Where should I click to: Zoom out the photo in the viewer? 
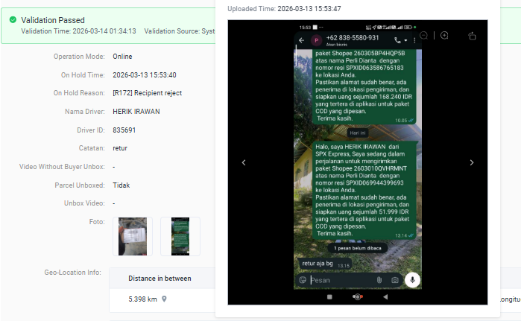(424, 35)
